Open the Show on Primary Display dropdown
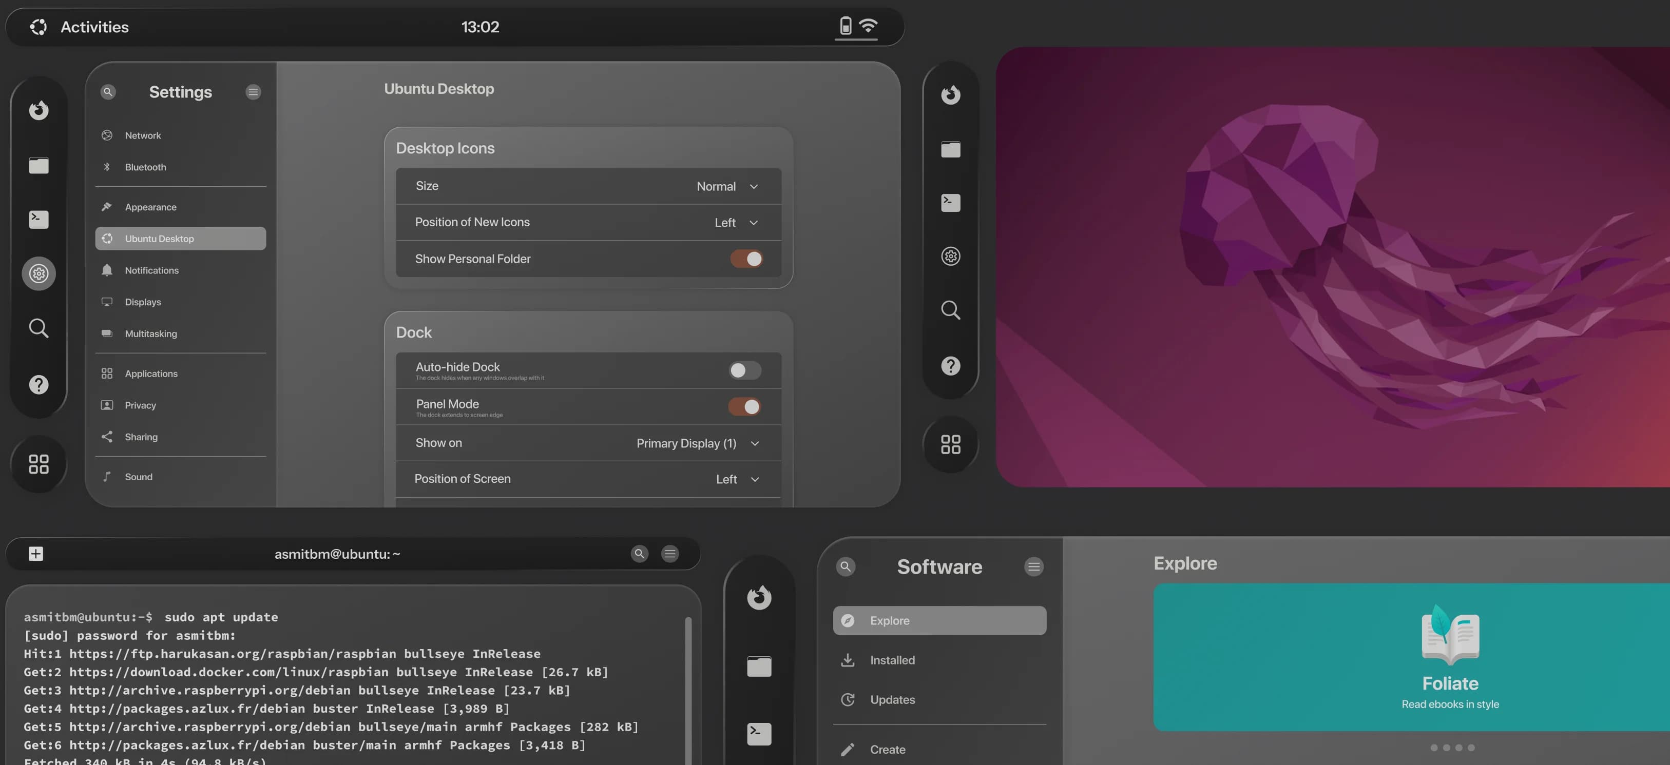 pos(697,443)
